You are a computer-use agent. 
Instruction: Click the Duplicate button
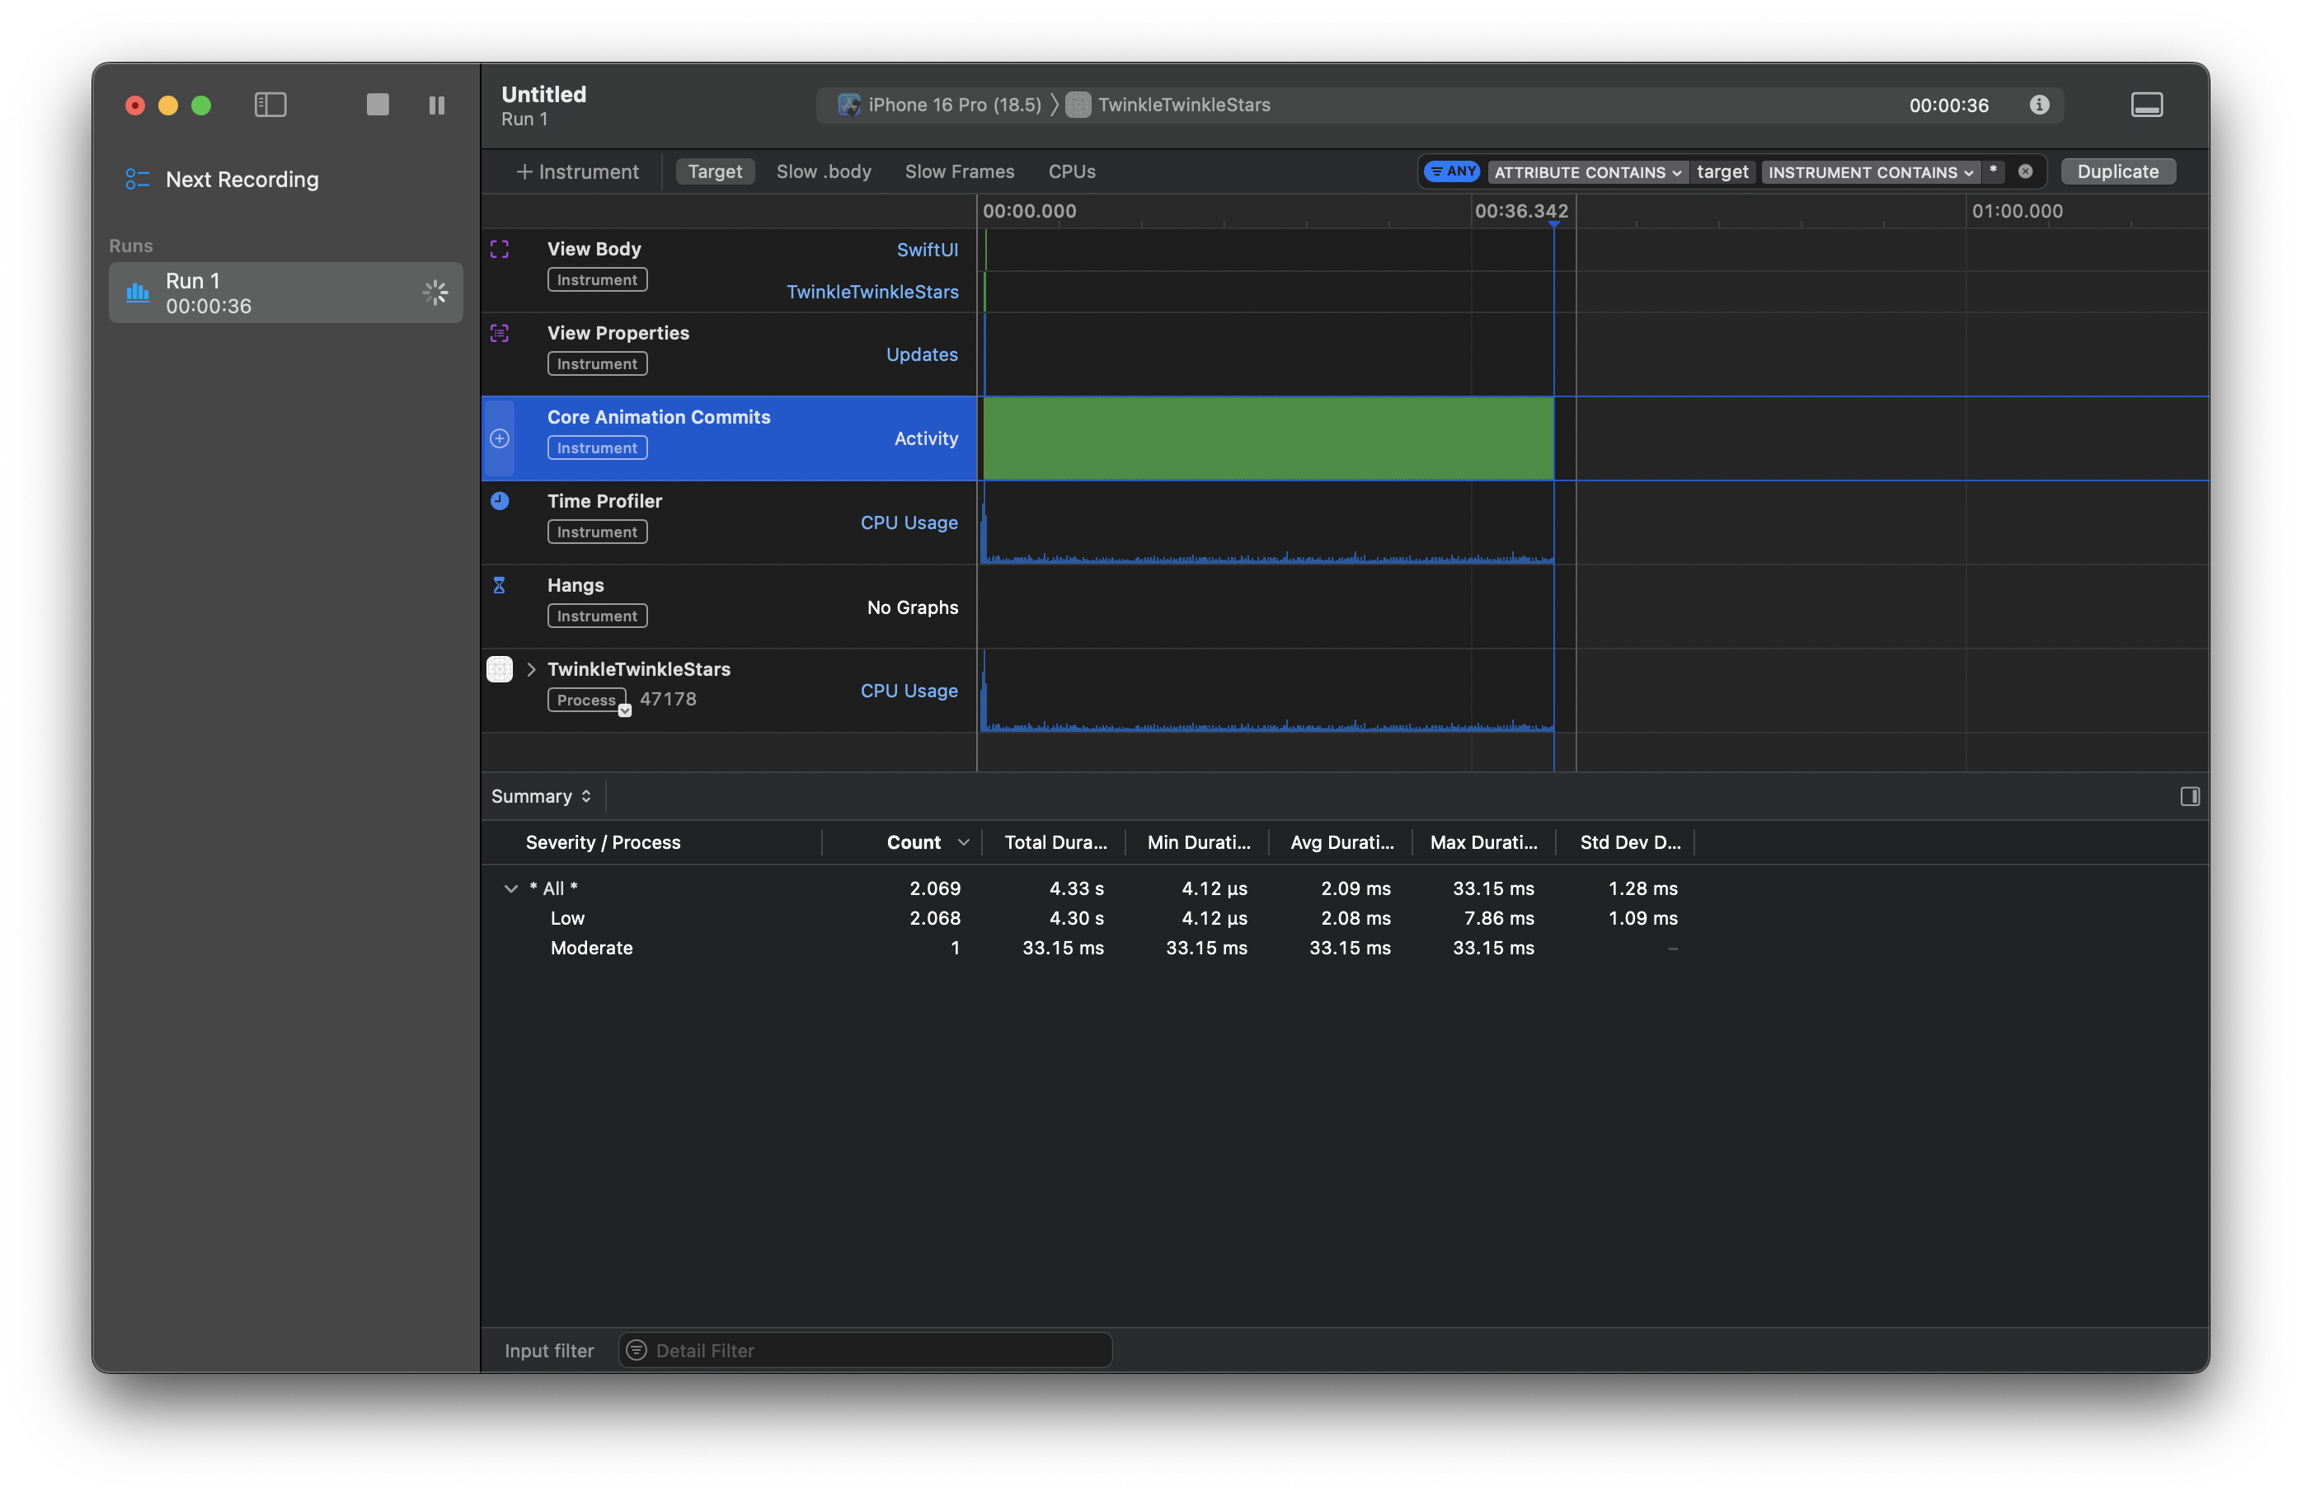[2117, 171]
